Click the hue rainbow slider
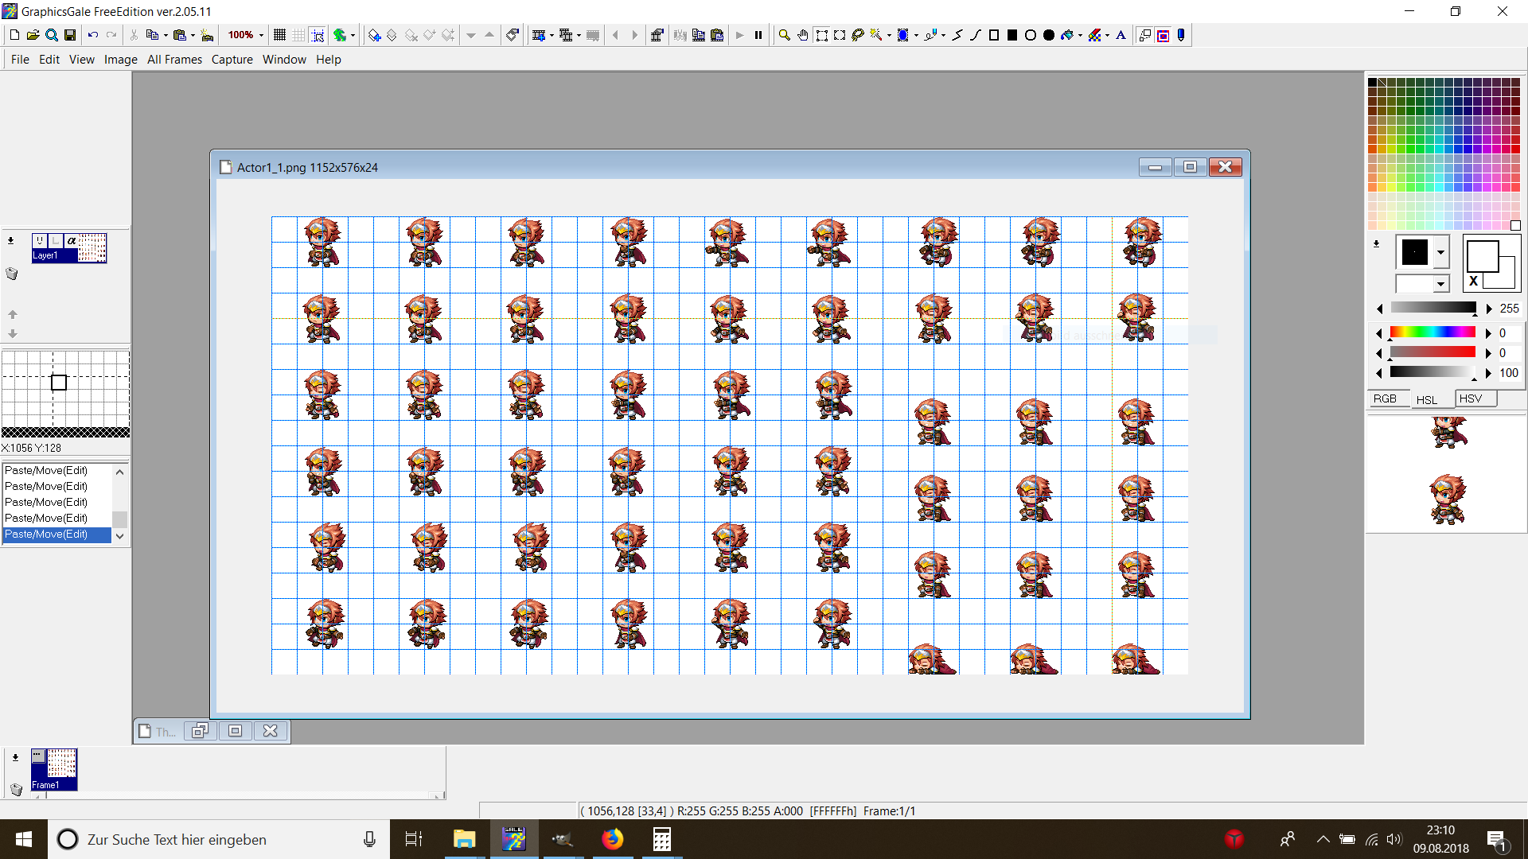The width and height of the screenshot is (1528, 859). [x=1432, y=332]
